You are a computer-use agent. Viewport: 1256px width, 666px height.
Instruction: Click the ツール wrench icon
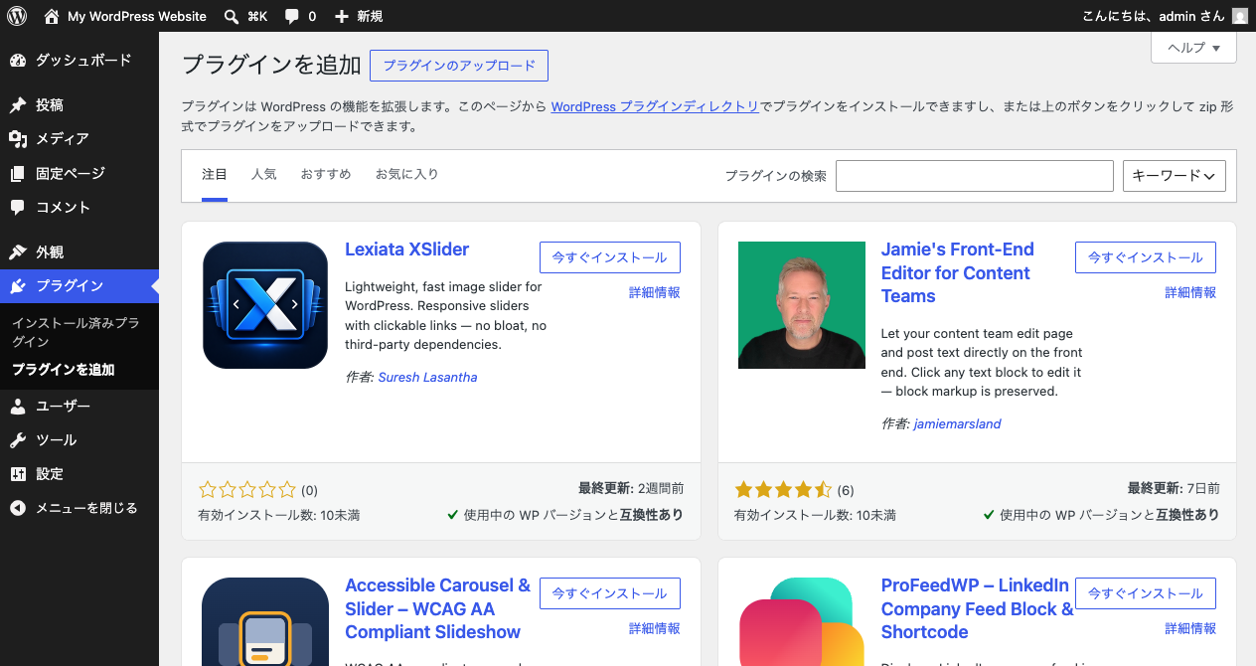click(x=18, y=440)
